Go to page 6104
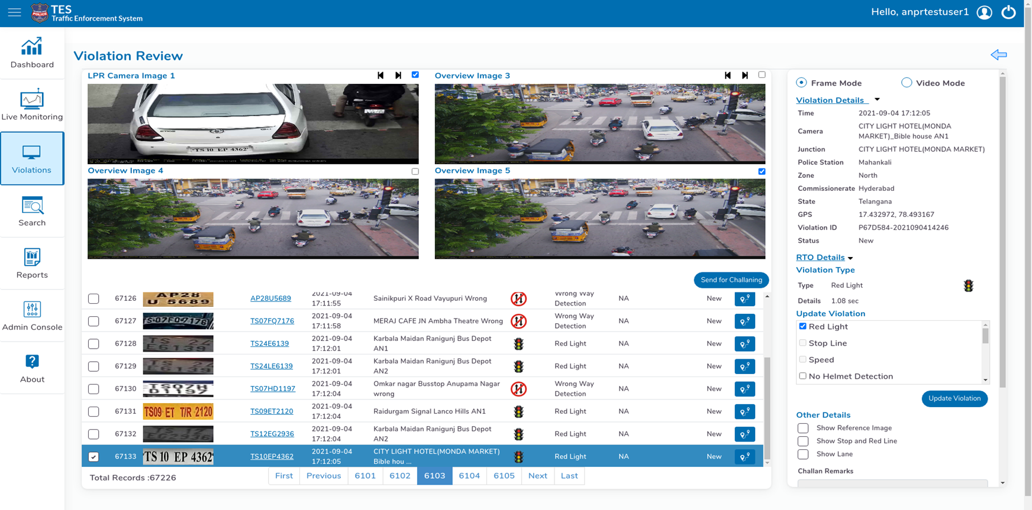The height and width of the screenshot is (510, 1032). pyautogui.click(x=469, y=476)
